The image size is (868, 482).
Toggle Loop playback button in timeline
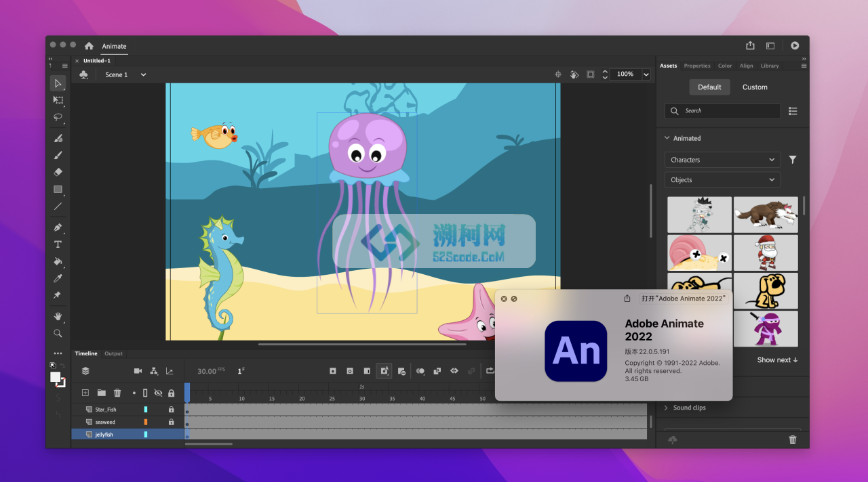pyautogui.click(x=490, y=371)
